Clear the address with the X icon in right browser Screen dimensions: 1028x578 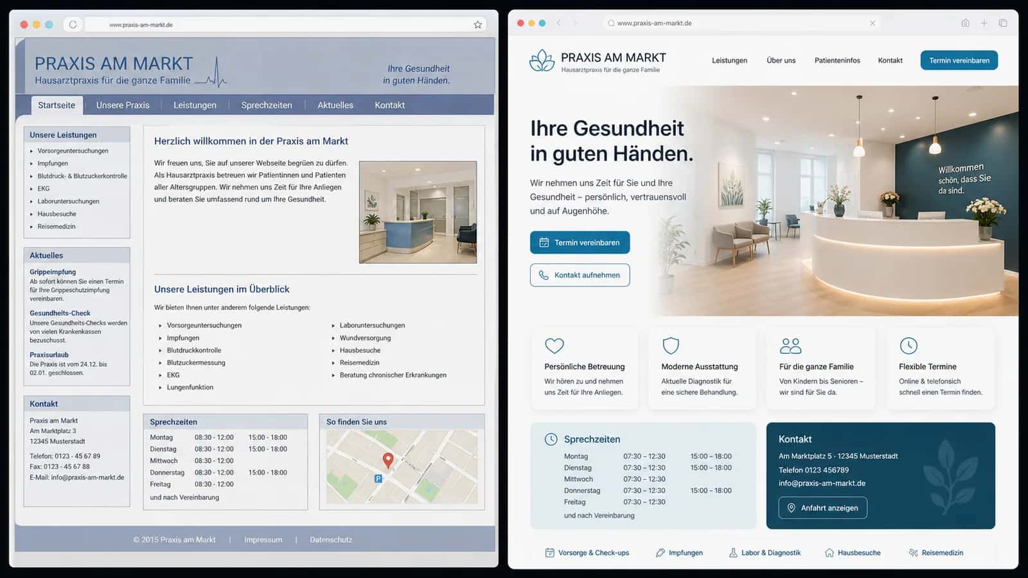tap(873, 23)
